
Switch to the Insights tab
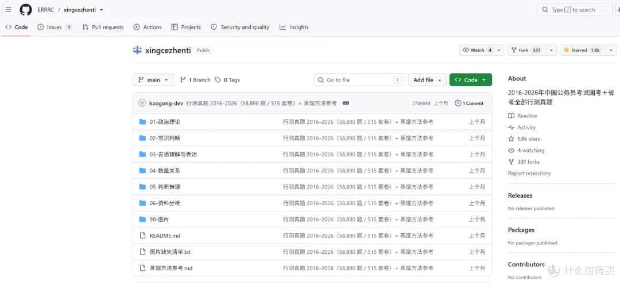click(294, 27)
